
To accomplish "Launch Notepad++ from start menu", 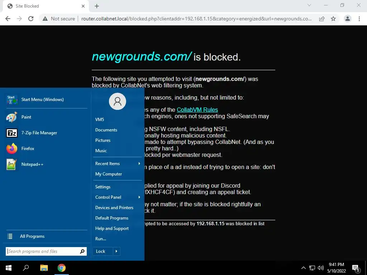I will pos(47,164).
